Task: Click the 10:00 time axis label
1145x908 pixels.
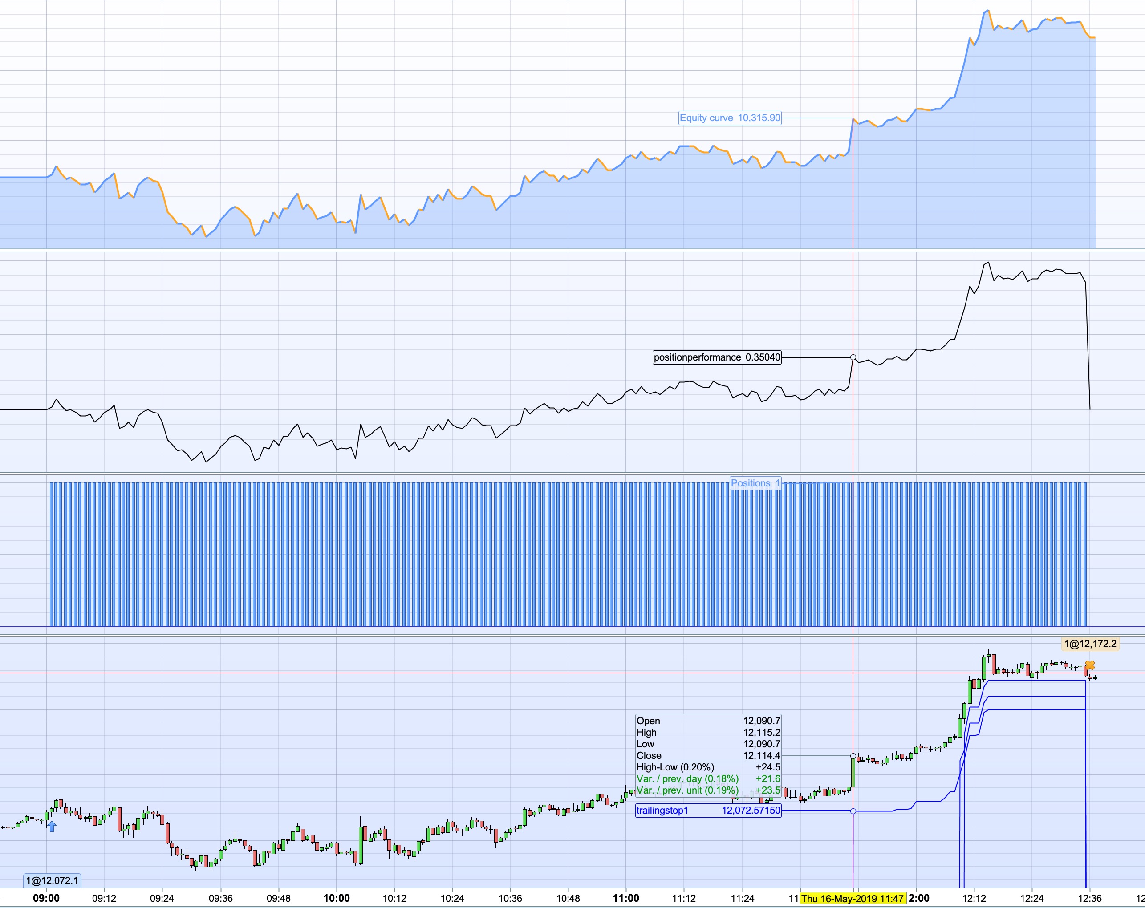Action: coord(336,899)
